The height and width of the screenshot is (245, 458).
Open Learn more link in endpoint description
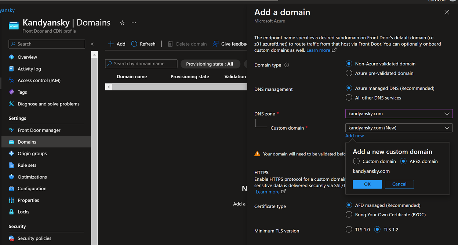[x=321, y=50]
